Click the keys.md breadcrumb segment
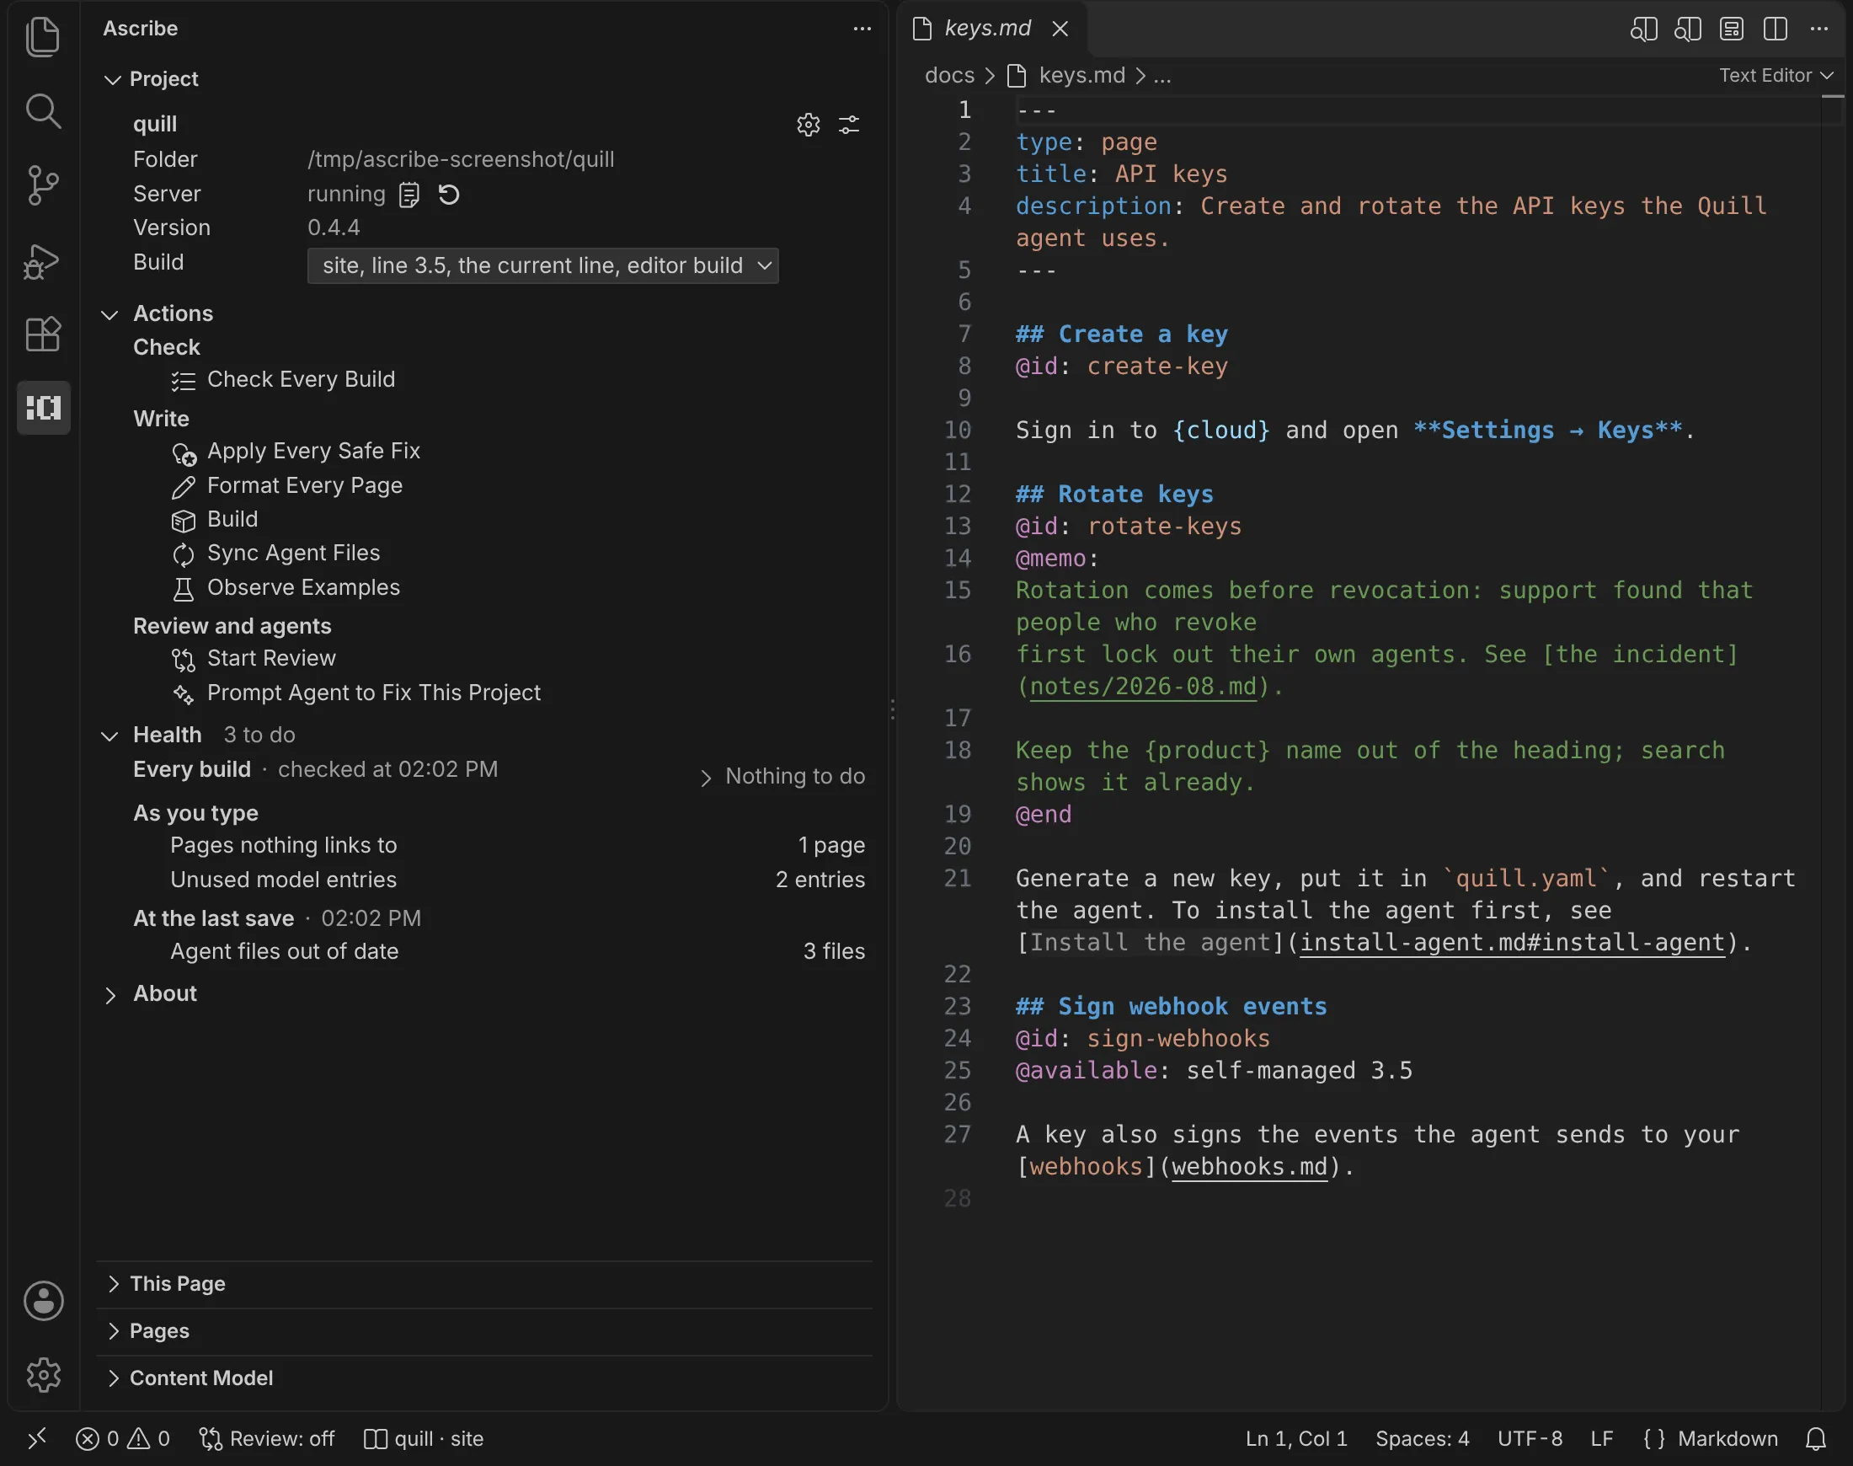The image size is (1853, 1466). [1081, 76]
